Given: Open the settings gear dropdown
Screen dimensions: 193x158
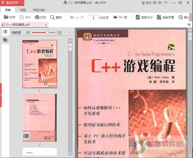Looking at the screenshot, I should [x=160, y=3].
